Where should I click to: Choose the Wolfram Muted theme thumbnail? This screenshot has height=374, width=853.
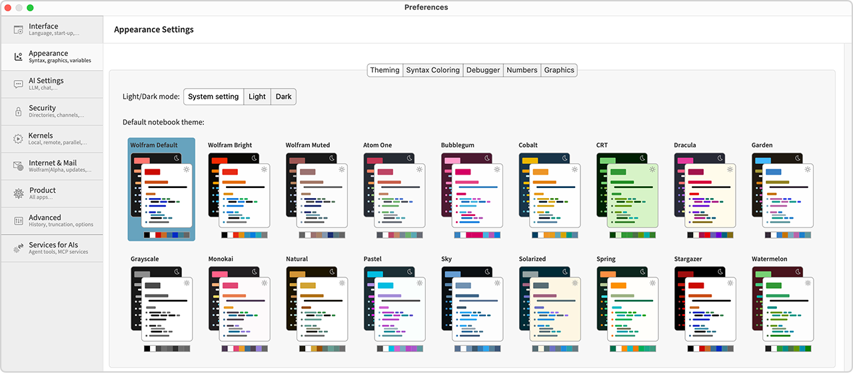[317, 191]
